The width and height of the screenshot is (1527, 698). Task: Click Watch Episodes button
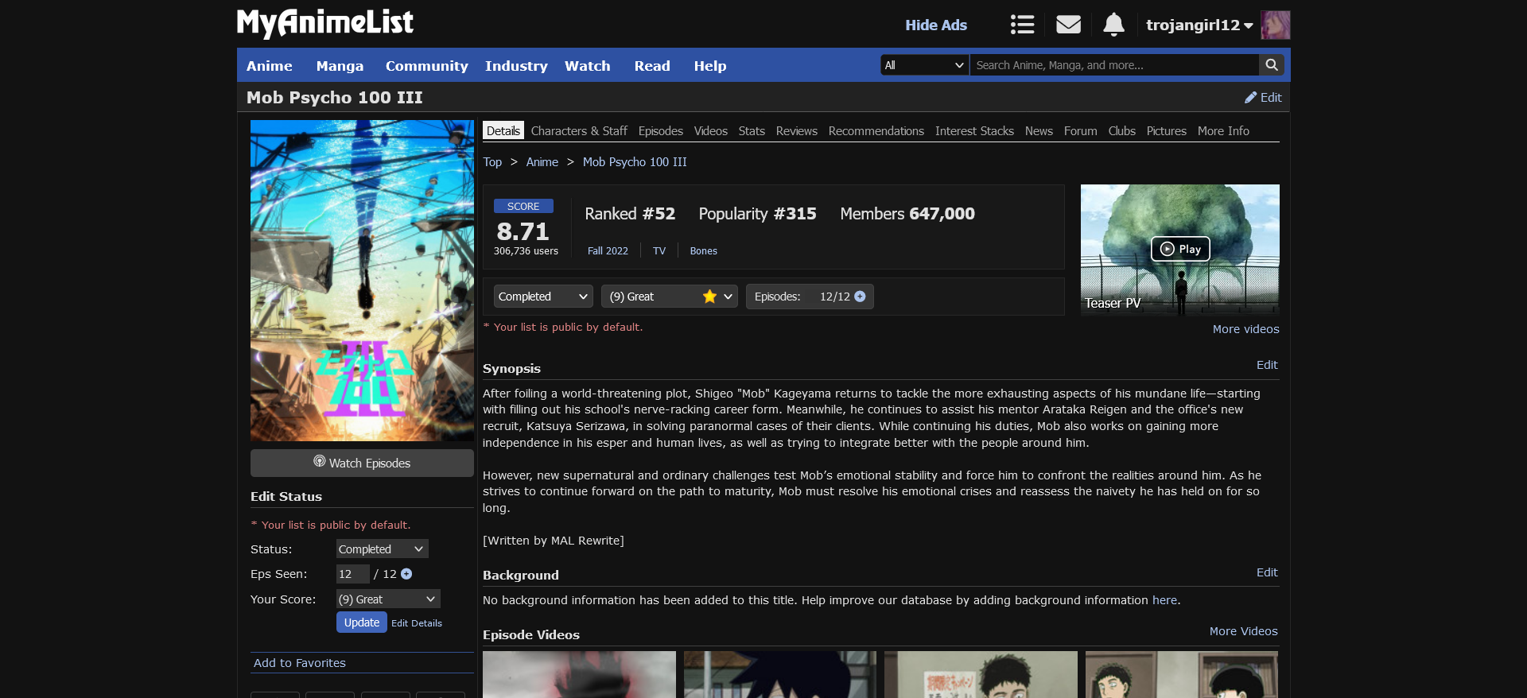[362, 463]
